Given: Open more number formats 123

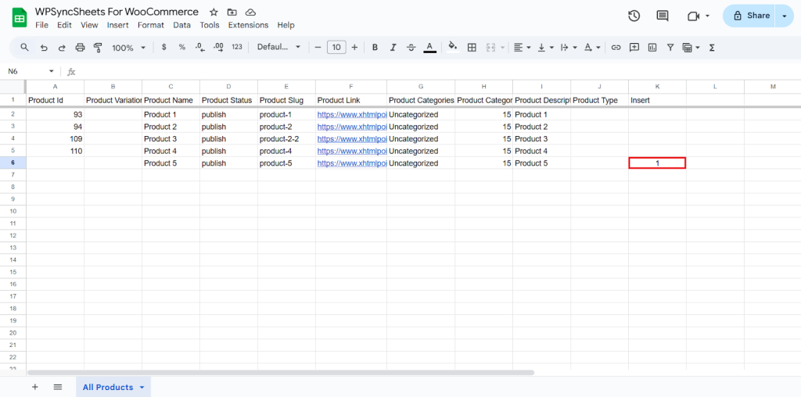Looking at the screenshot, I should [236, 47].
